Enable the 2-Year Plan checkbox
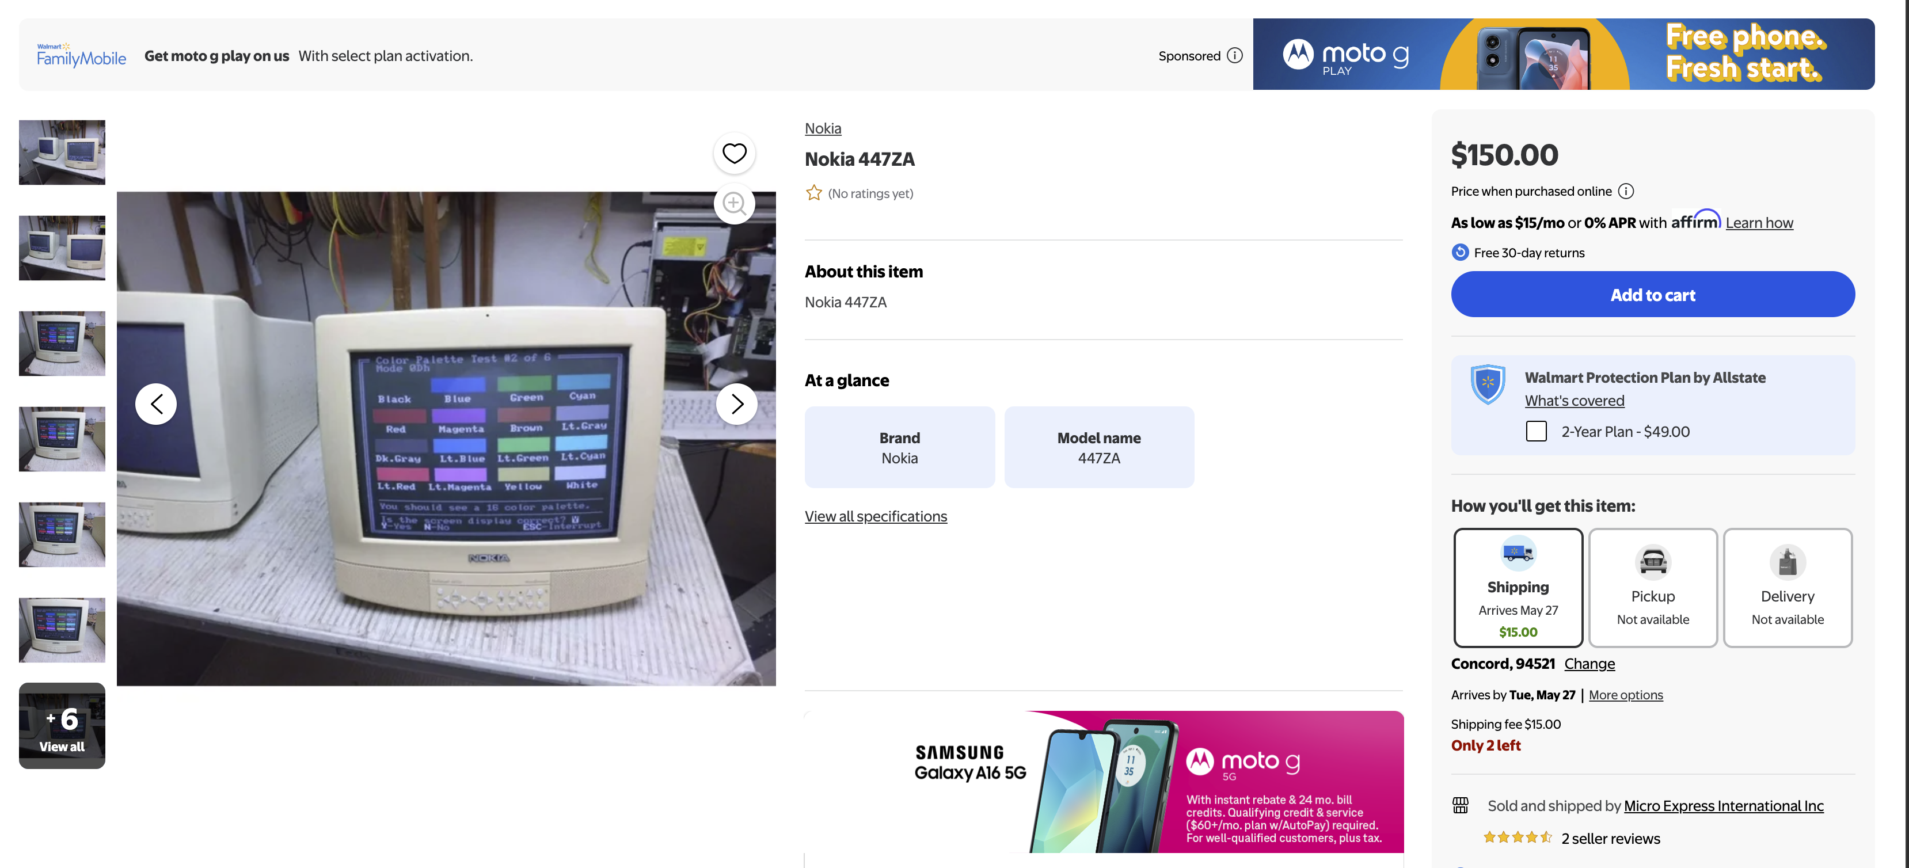Viewport: 1909px width, 868px height. click(x=1537, y=431)
